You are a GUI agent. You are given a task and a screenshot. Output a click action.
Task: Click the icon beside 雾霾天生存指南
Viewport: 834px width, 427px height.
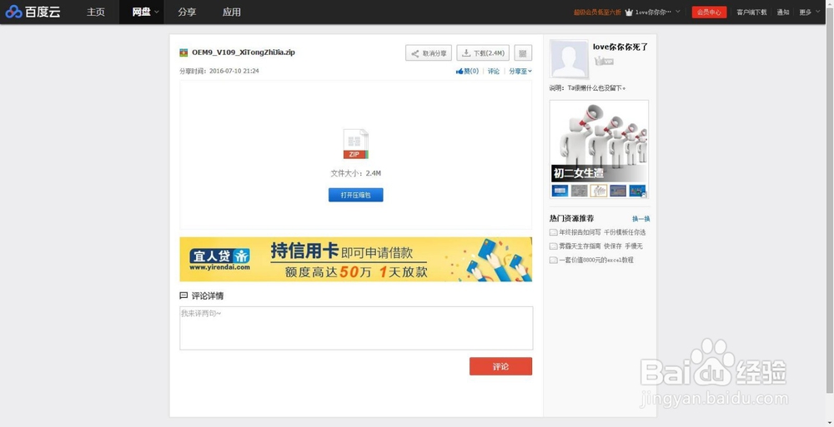coord(553,246)
